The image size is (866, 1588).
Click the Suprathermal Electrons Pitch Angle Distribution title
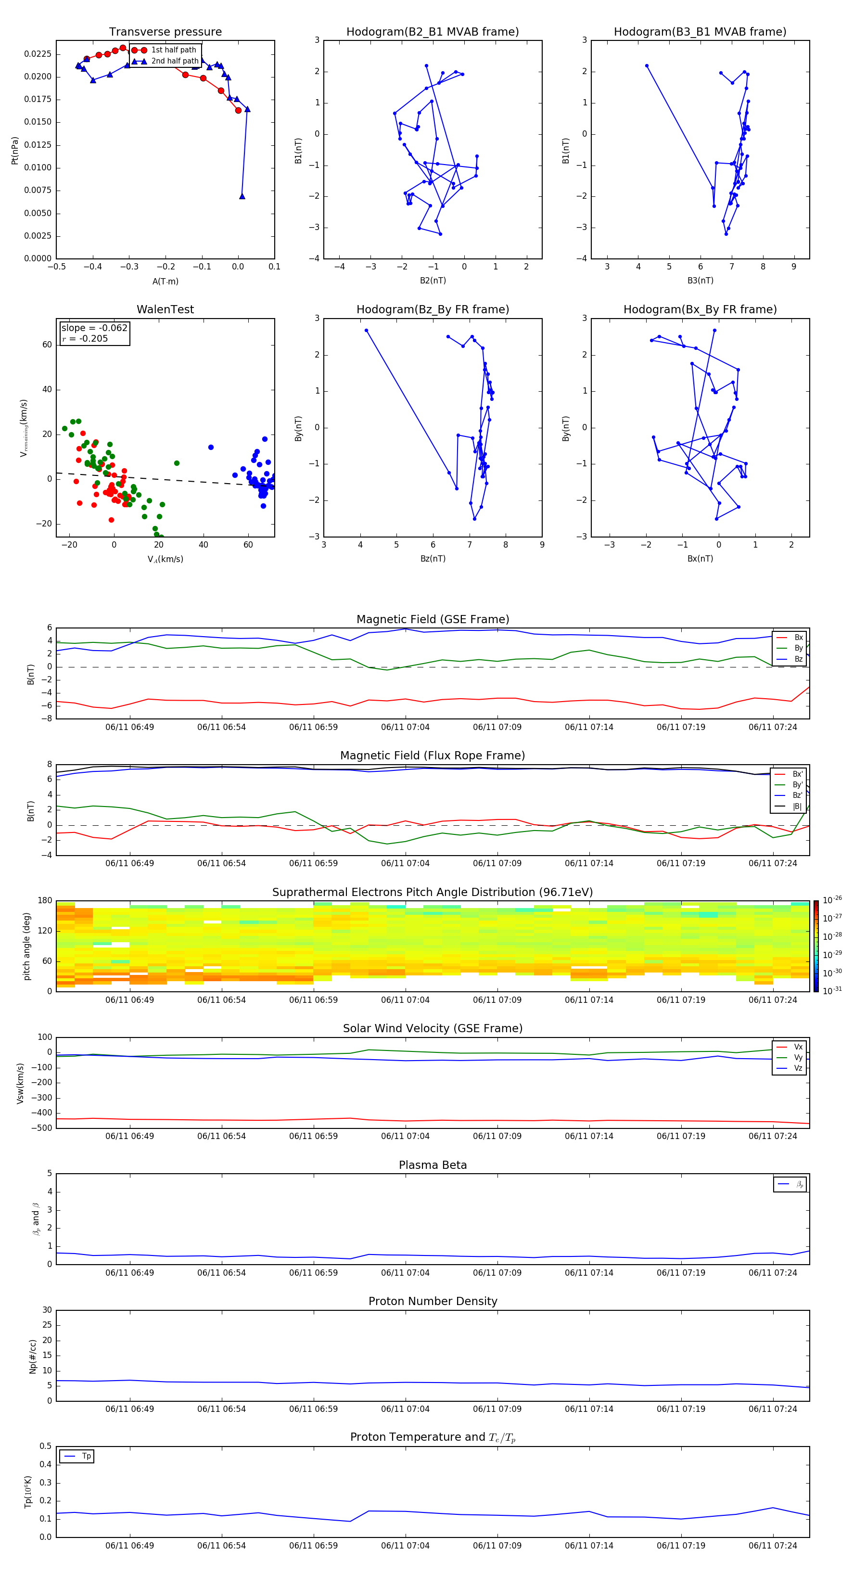pyautogui.click(x=433, y=893)
